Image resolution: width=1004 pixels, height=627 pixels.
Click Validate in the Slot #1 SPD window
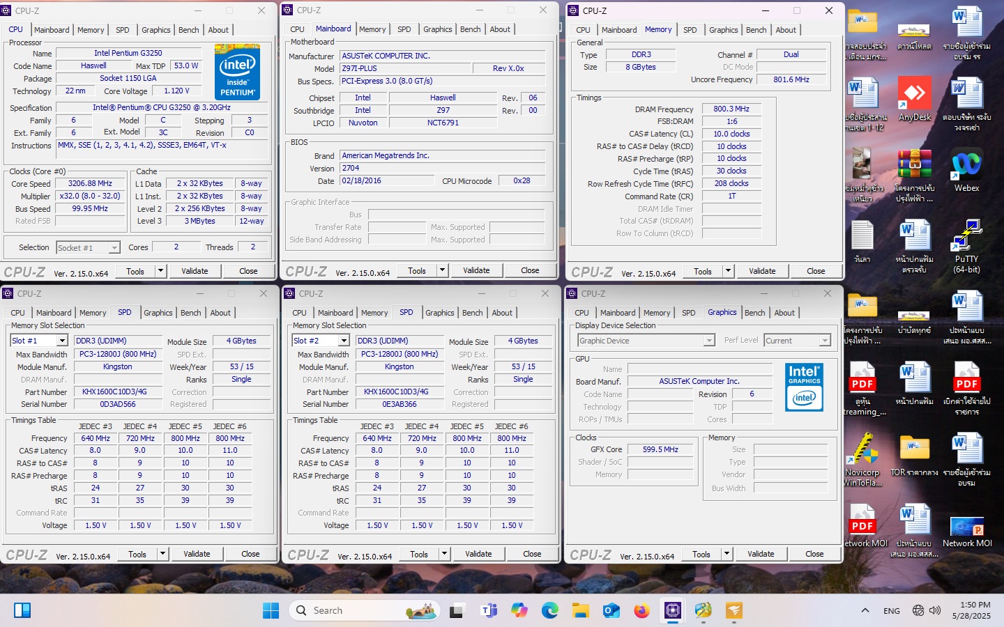tap(197, 554)
